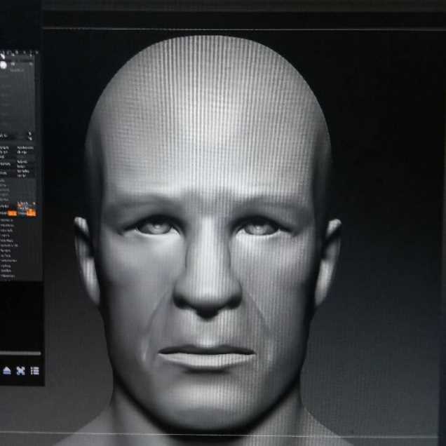Open the list-view icon with three lines

point(34,371)
